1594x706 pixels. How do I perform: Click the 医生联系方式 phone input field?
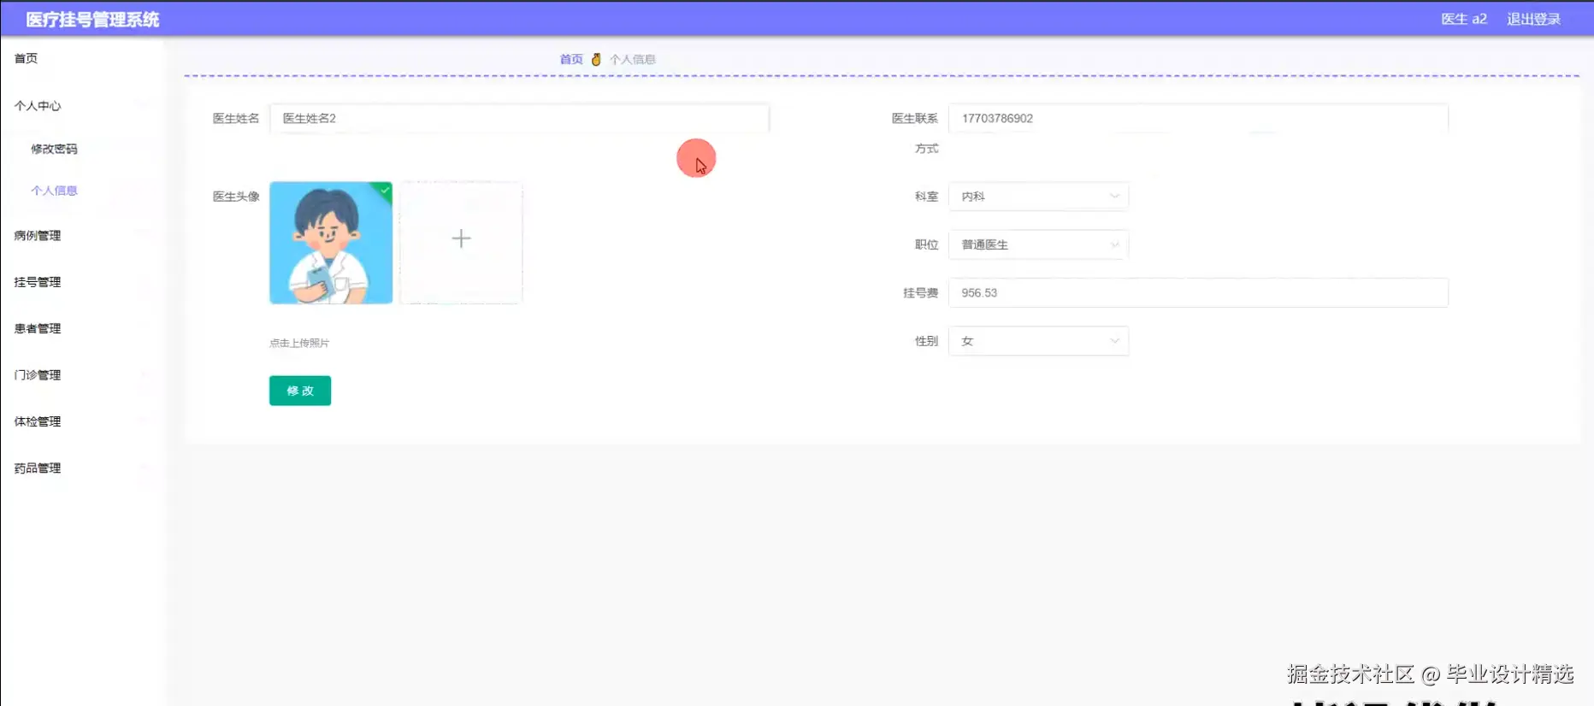(1198, 118)
